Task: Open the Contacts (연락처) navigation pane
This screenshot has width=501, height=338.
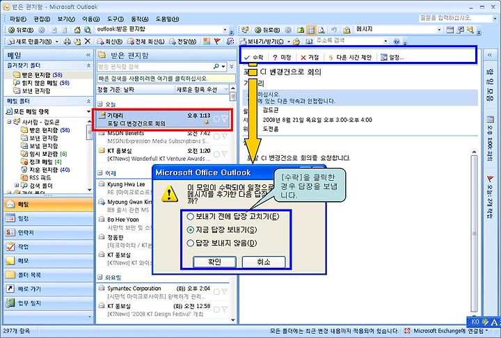Action: [49, 232]
